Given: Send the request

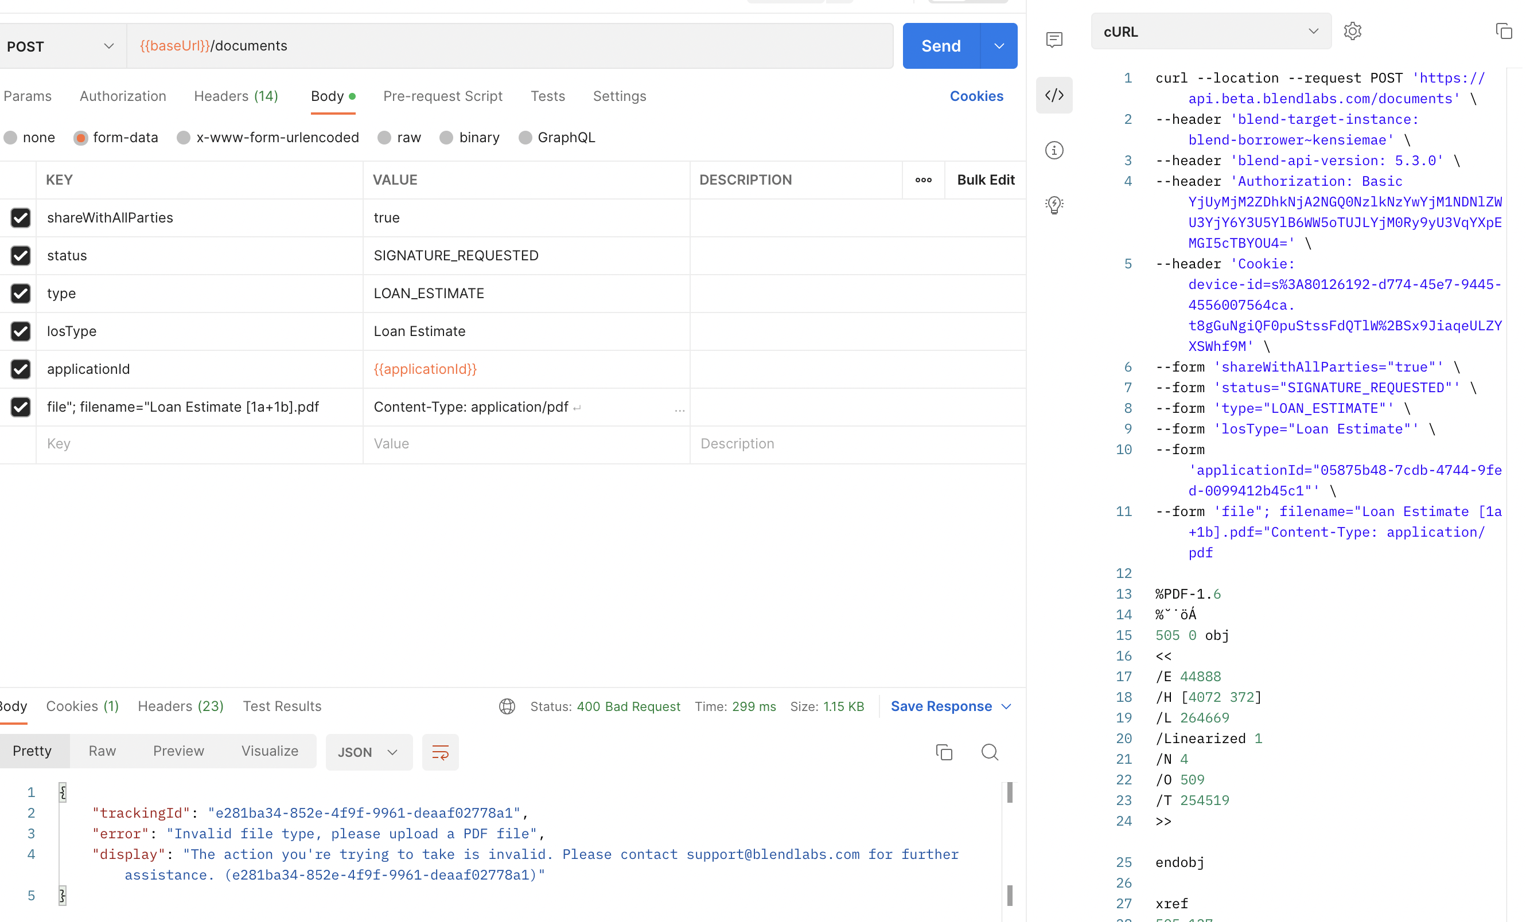Looking at the screenshot, I should pos(940,46).
